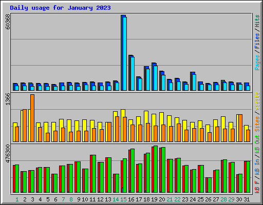Click day 9 on the x-axis

click(79, 199)
